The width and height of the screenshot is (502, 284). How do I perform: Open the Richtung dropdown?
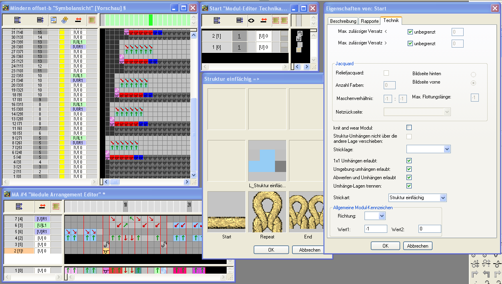(382, 216)
